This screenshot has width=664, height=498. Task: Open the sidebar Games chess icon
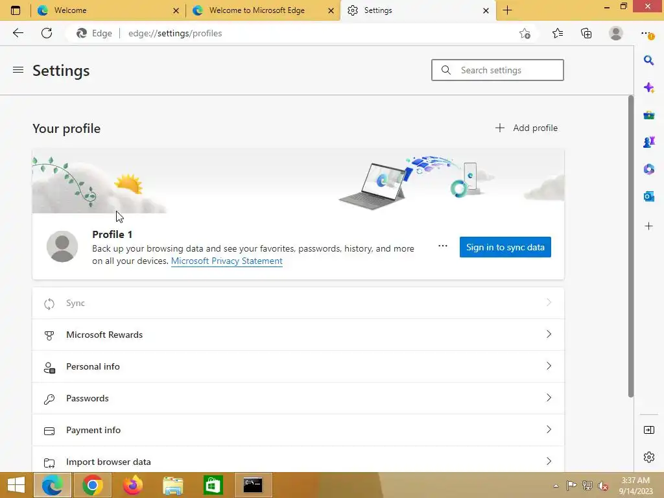click(648, 142)
